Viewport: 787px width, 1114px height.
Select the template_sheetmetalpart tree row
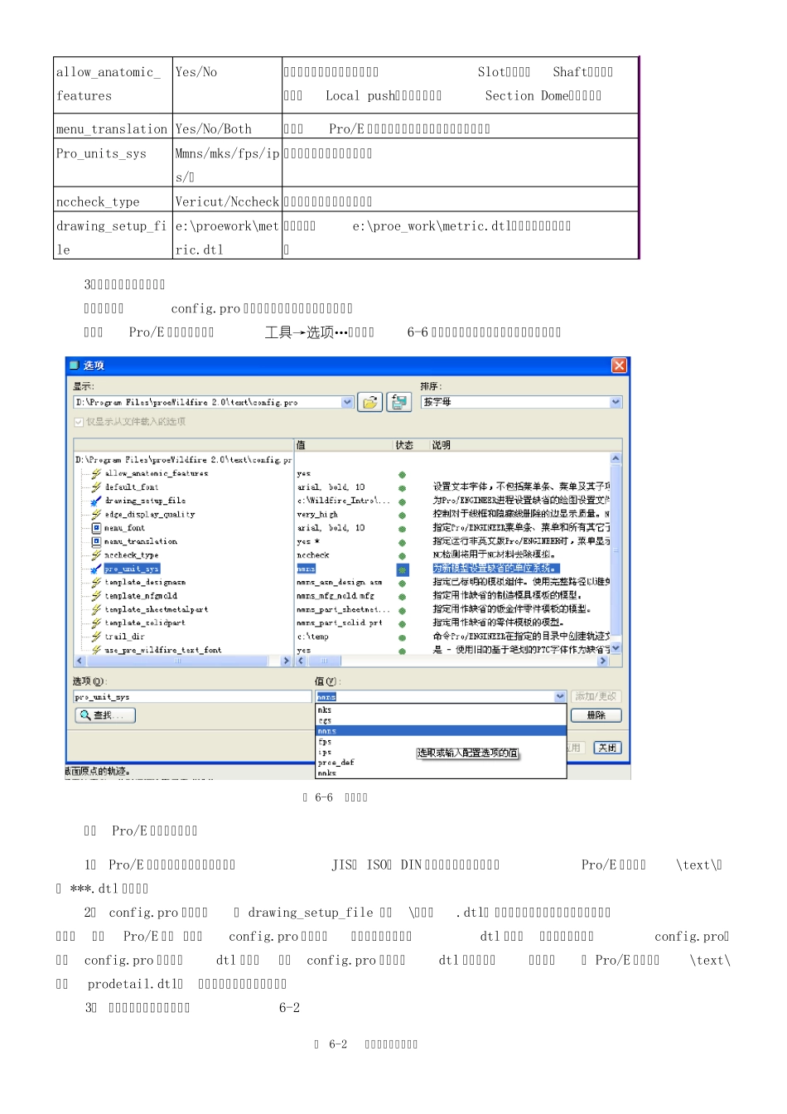(157, 609)
